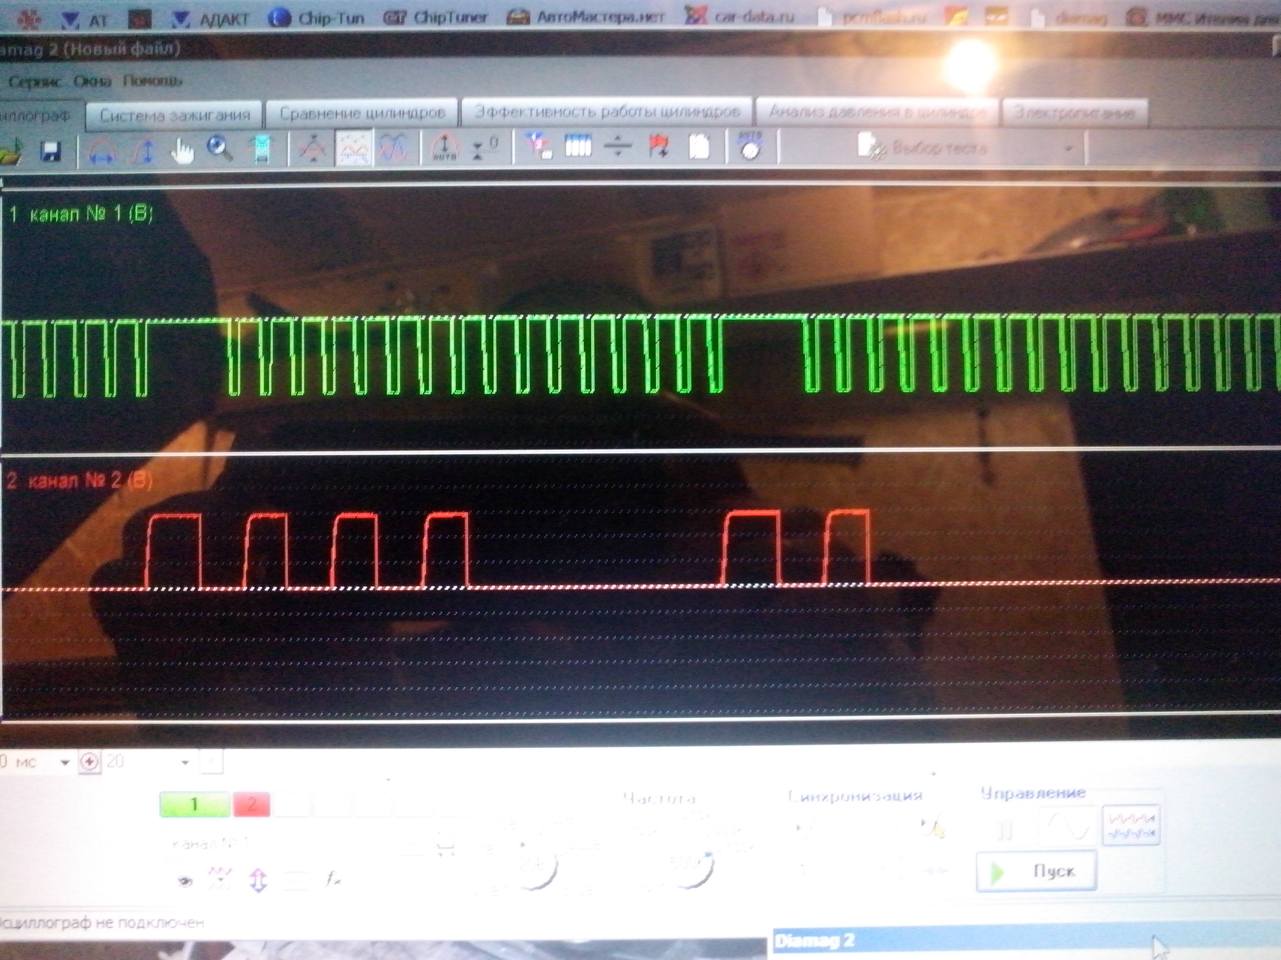Click the AUTO timer gauge icon
The width and height of the screenshot is (1281, 960).
tap(750, 146)
